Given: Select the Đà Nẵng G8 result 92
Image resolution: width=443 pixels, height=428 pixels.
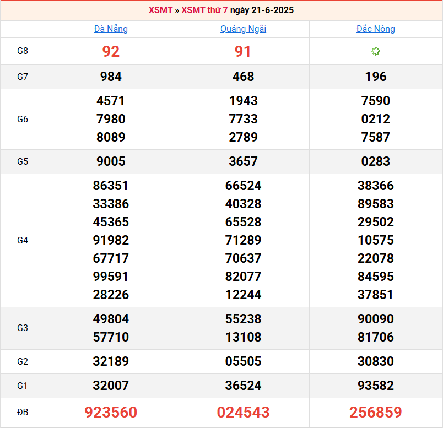Looking at the screenshot, I should coord(111,51).
